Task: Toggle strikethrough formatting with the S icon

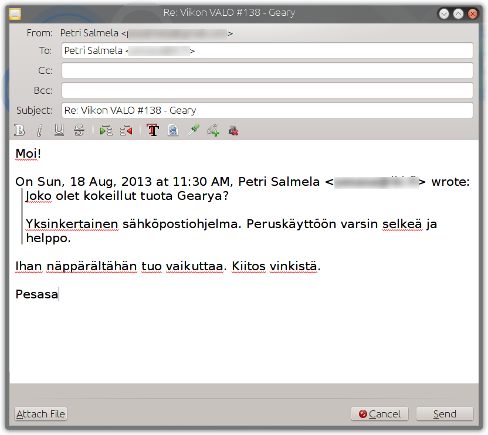Action: pos(79,130)
